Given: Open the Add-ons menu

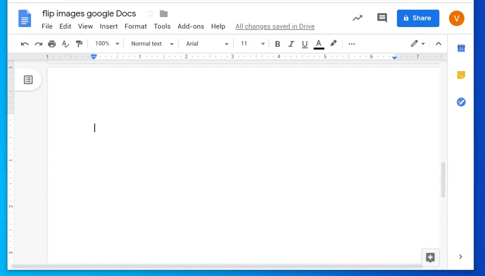Looking at the screenshot, I should (190, 27).
